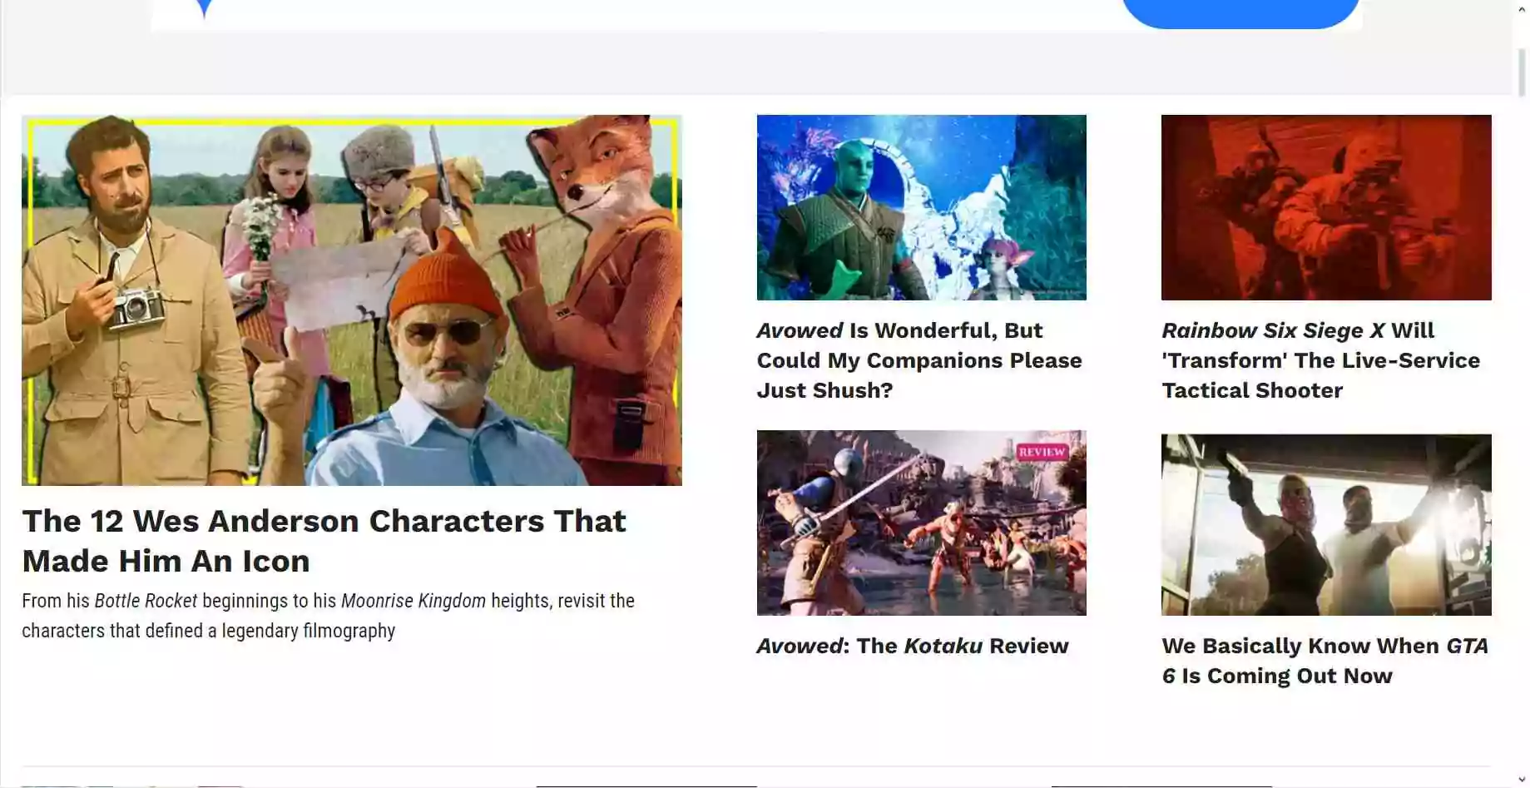Image resolution: width=1530 pixels, height=788 pixels.
Task: Open 'Rainbow Six Siege X Will Transform' headline
Action: 1321,360
